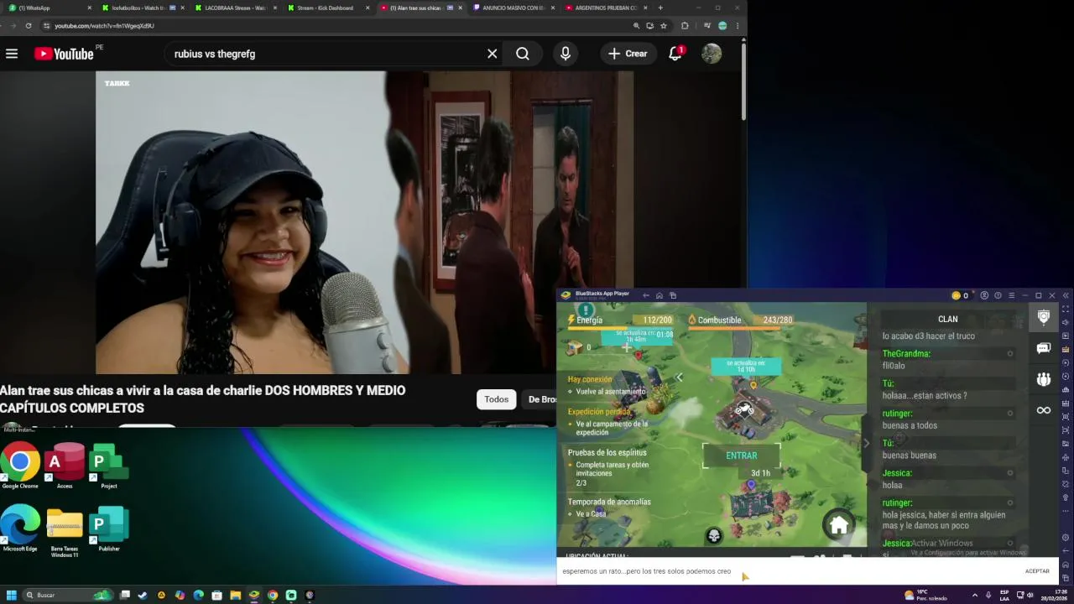Viewport: 1074px width, 604px height.
Task: Click the green exclamation alert icon
Action: [586, 310]
